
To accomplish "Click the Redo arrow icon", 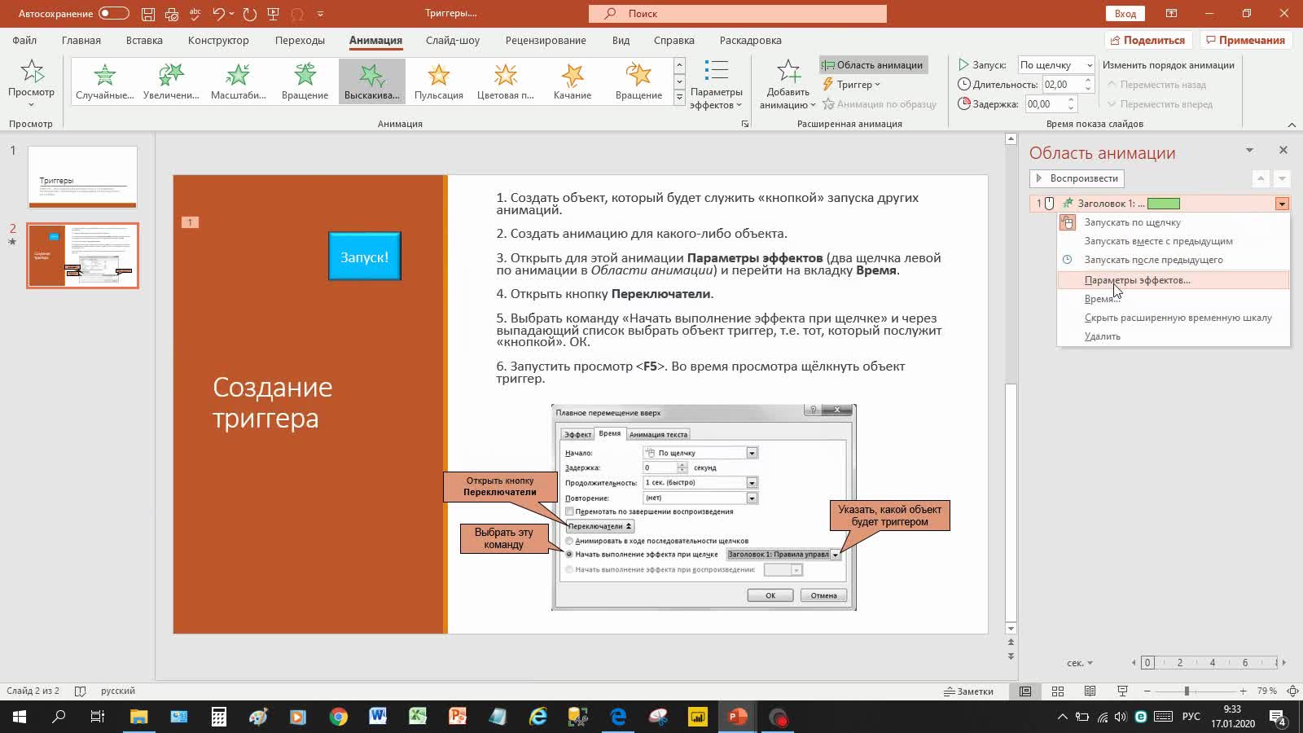I will [249, 14].
